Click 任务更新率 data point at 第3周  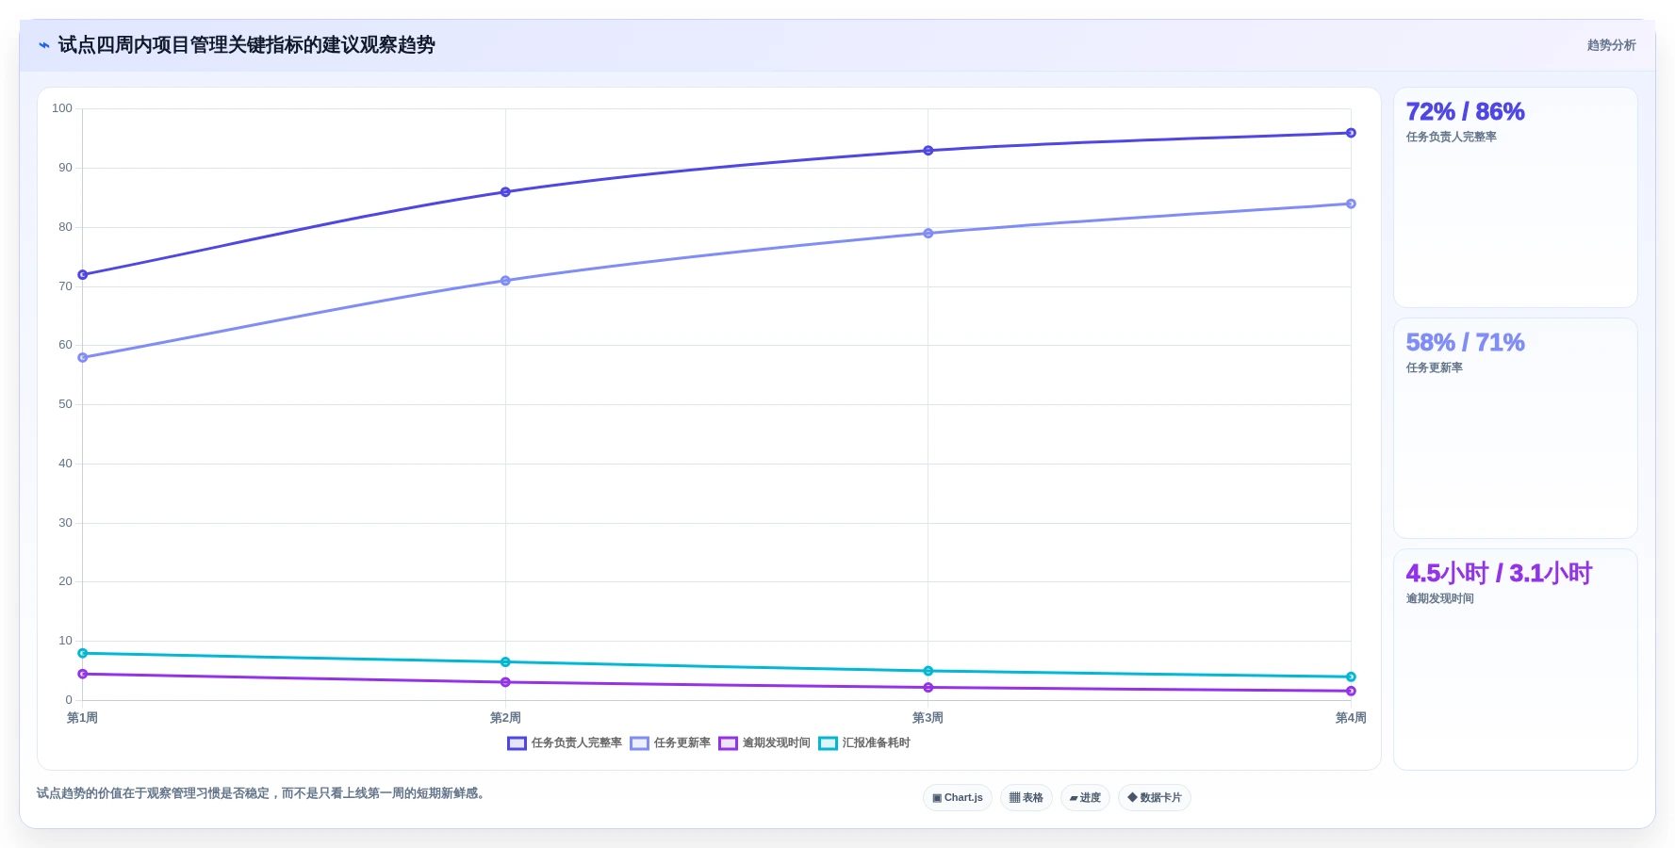pyautogui.click(x=928, y=233)
